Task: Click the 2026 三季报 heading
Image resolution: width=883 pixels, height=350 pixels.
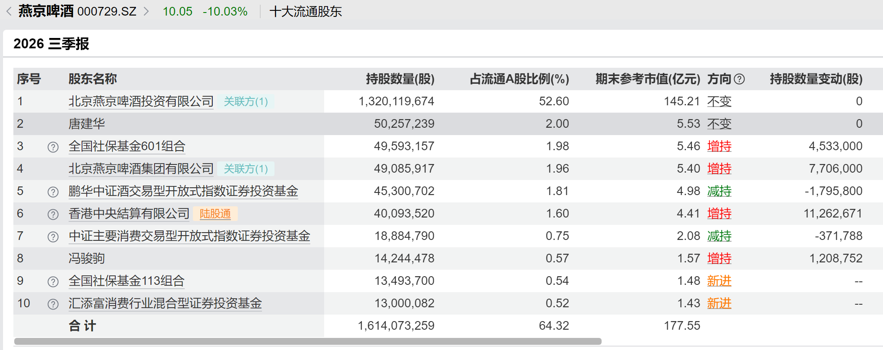Action: click(x=51, y=44)
